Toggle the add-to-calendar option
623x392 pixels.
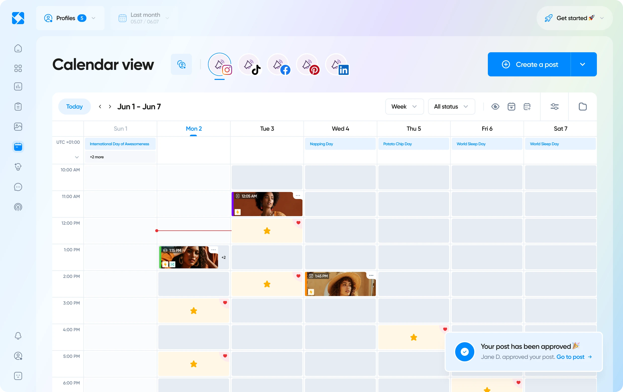coord(527,106)
